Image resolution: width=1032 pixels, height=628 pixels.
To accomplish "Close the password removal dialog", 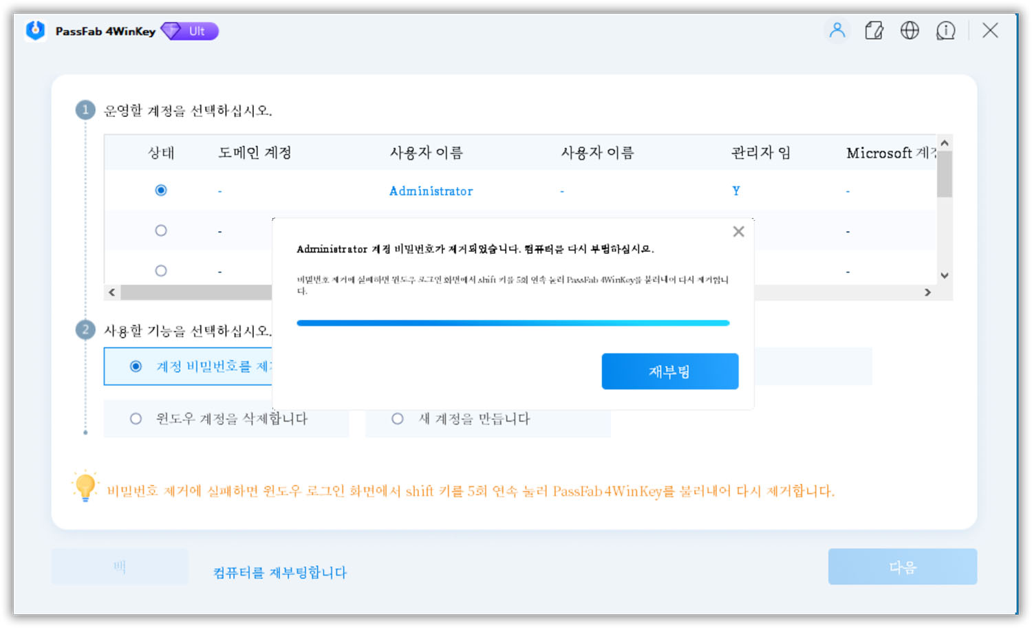I will pyautogui.click(x=738, y=231).
